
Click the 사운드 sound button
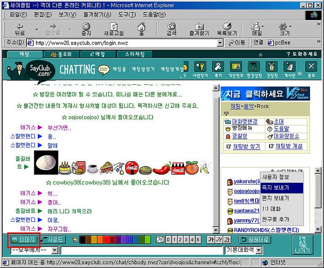52,240
